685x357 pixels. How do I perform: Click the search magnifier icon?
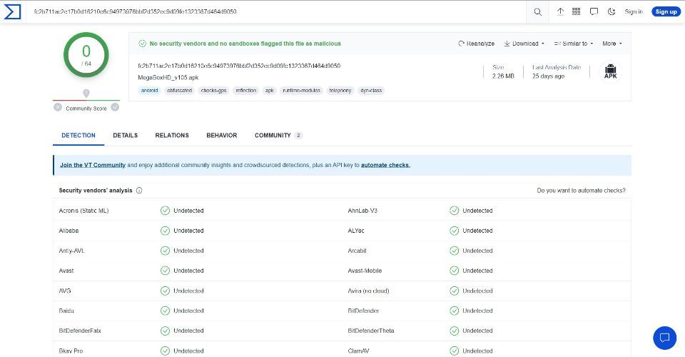pyautogui.click(x=538, y=12)
